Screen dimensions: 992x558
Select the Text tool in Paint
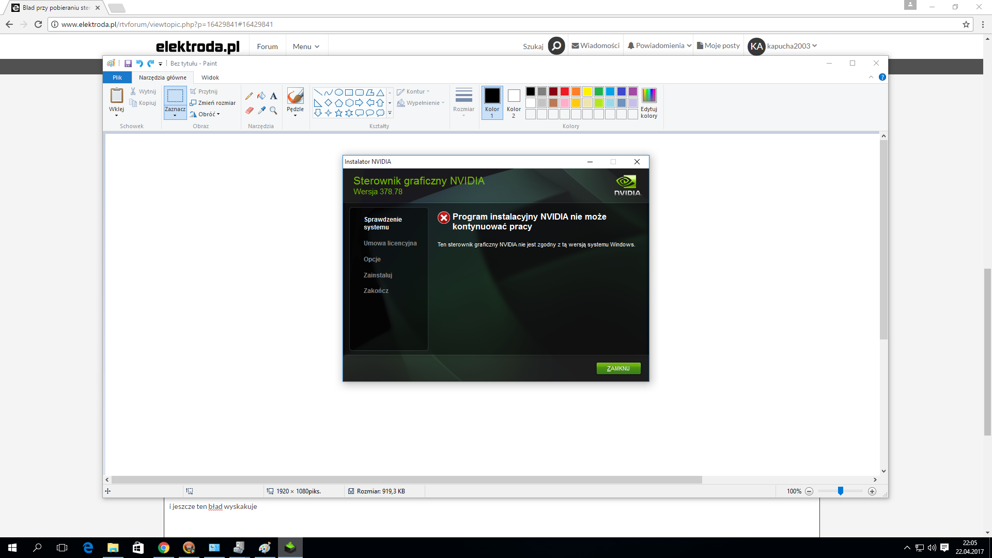click(273, 96)
